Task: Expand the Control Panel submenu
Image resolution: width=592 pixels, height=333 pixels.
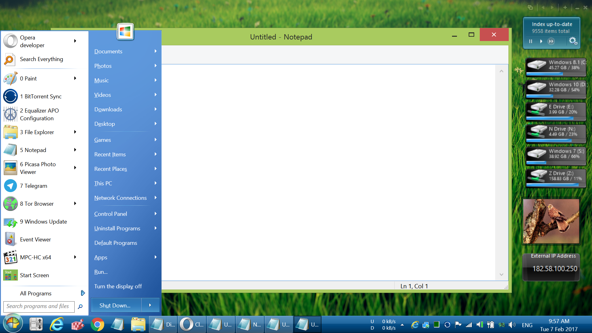Action: tap(156, 214)
